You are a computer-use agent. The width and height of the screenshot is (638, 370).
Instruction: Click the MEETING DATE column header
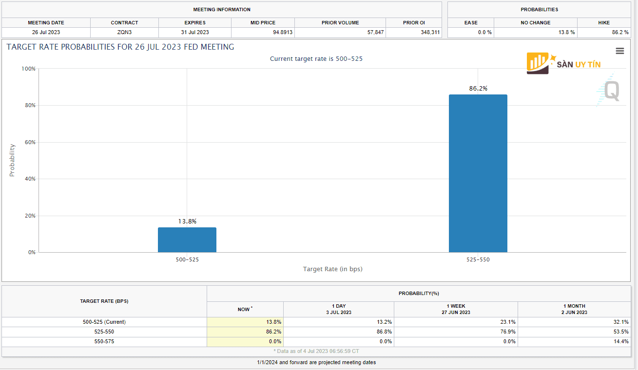46,23
